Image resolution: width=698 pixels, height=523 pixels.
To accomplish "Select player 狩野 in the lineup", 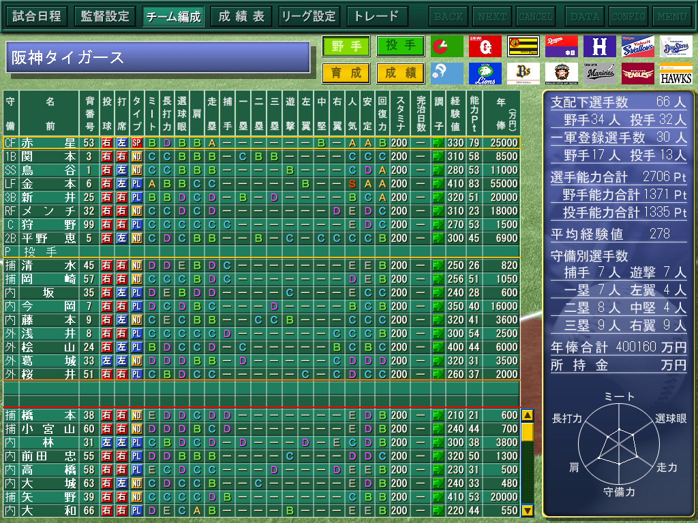I will [262, 225].
